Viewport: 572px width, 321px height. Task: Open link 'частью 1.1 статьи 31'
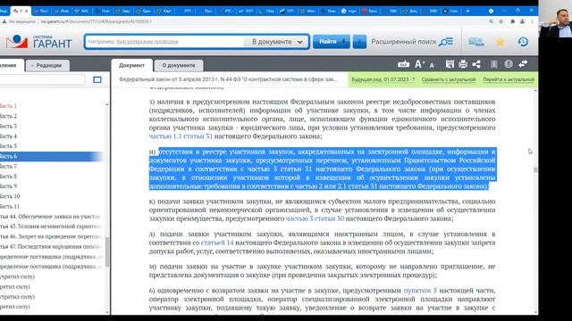tap(181, 136)
